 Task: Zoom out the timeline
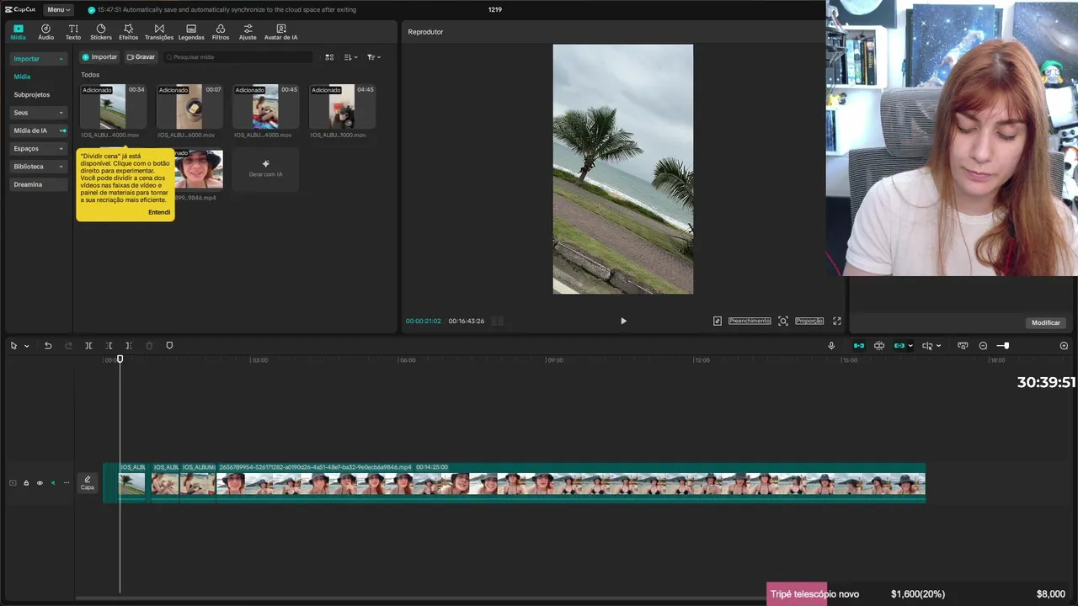(983, 346)
